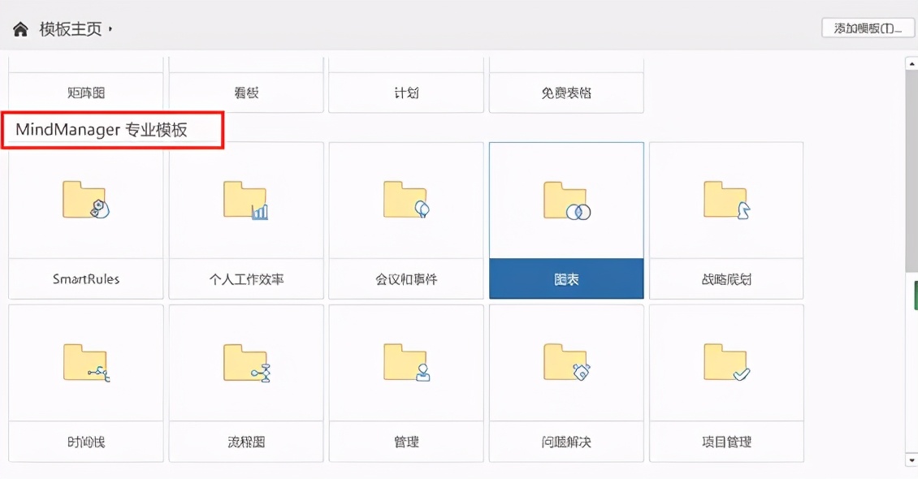Screen dimensions: 918x479
Task: Select the 免费表格 template category
Action: pos(566,92)
